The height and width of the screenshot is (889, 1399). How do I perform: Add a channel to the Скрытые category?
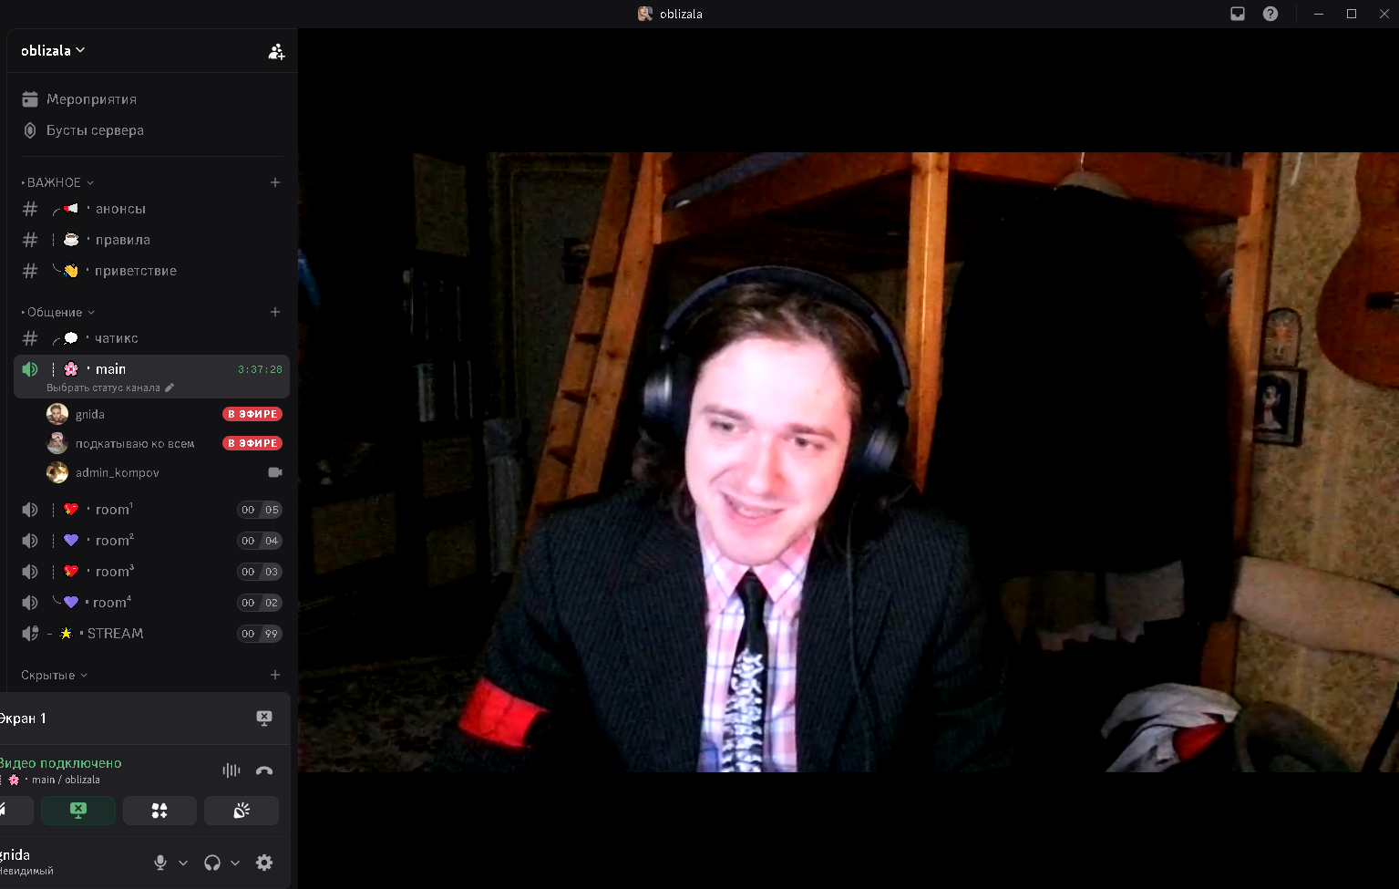click(x=275, y=675)
